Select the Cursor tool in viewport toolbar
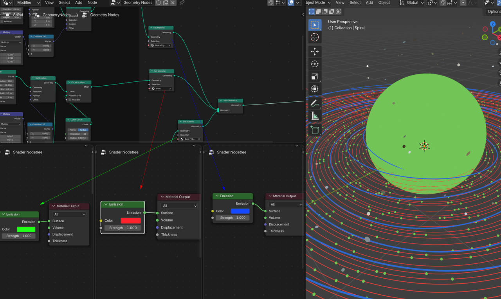The image size is (501, 299). [x=315, y=37]
